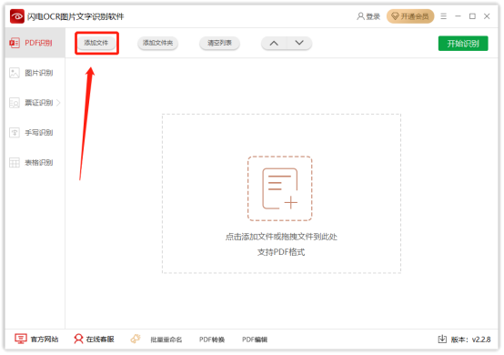
Task: Click the monitor icon beside 官方网站
Action: pos(21,339)
